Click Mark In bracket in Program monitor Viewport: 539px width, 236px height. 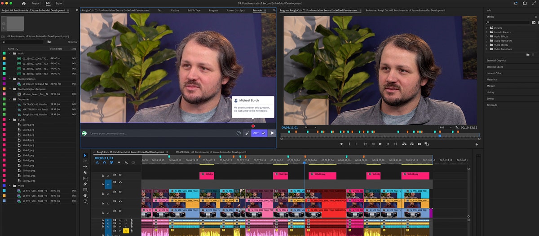349,144
